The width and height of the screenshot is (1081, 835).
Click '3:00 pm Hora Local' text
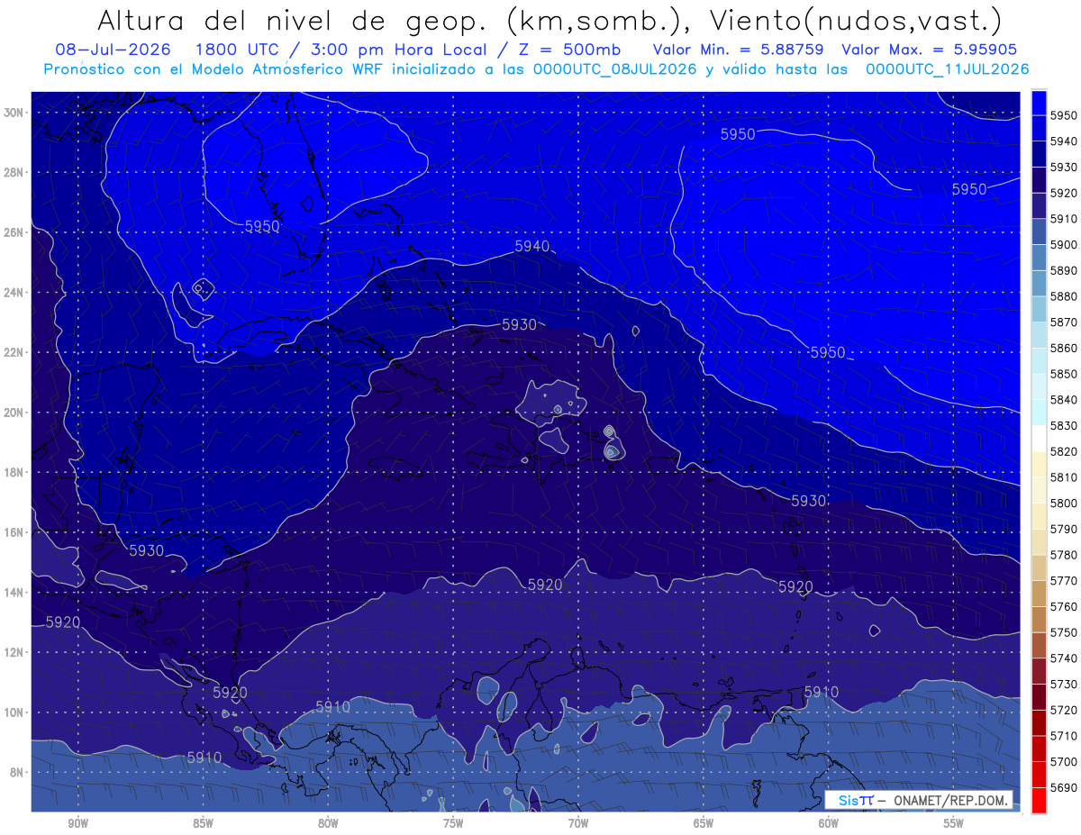coord(404,50)
